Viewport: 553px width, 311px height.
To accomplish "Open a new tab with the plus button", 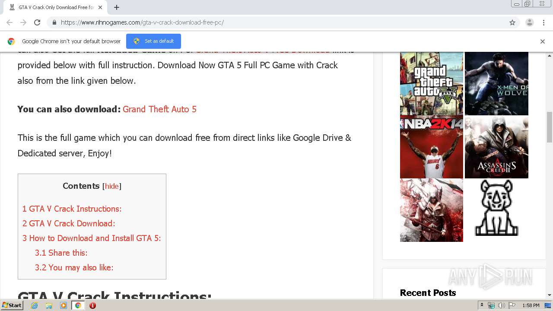I will 117,7.
